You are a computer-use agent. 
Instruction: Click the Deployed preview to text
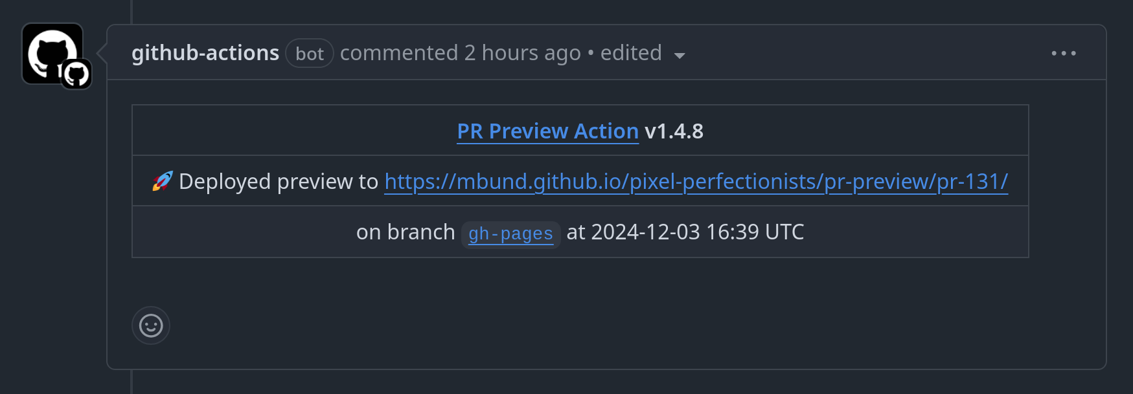(279, 182)
